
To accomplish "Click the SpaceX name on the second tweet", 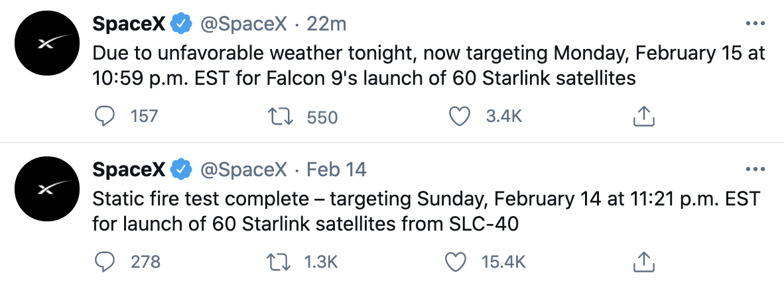I will coord(129,170).
